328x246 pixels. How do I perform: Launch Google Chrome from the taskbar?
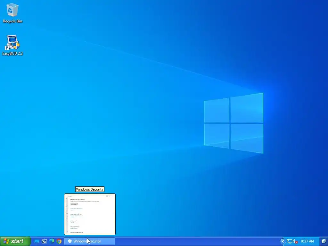[59, 242]
